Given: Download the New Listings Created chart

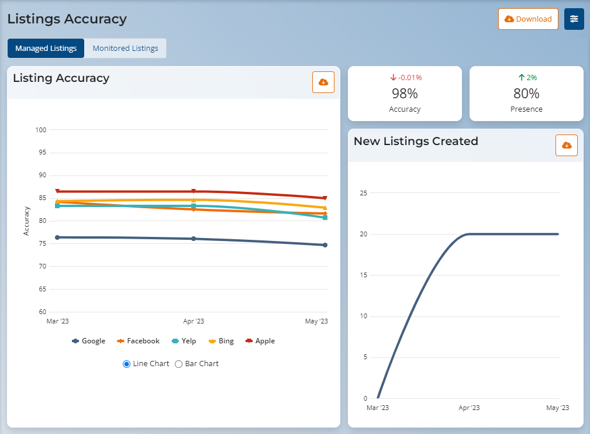Looking at the screenshot, I should tap(566, 145).
